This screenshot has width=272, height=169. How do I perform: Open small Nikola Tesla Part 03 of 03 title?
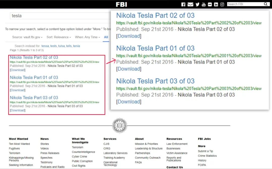point(34,98)
